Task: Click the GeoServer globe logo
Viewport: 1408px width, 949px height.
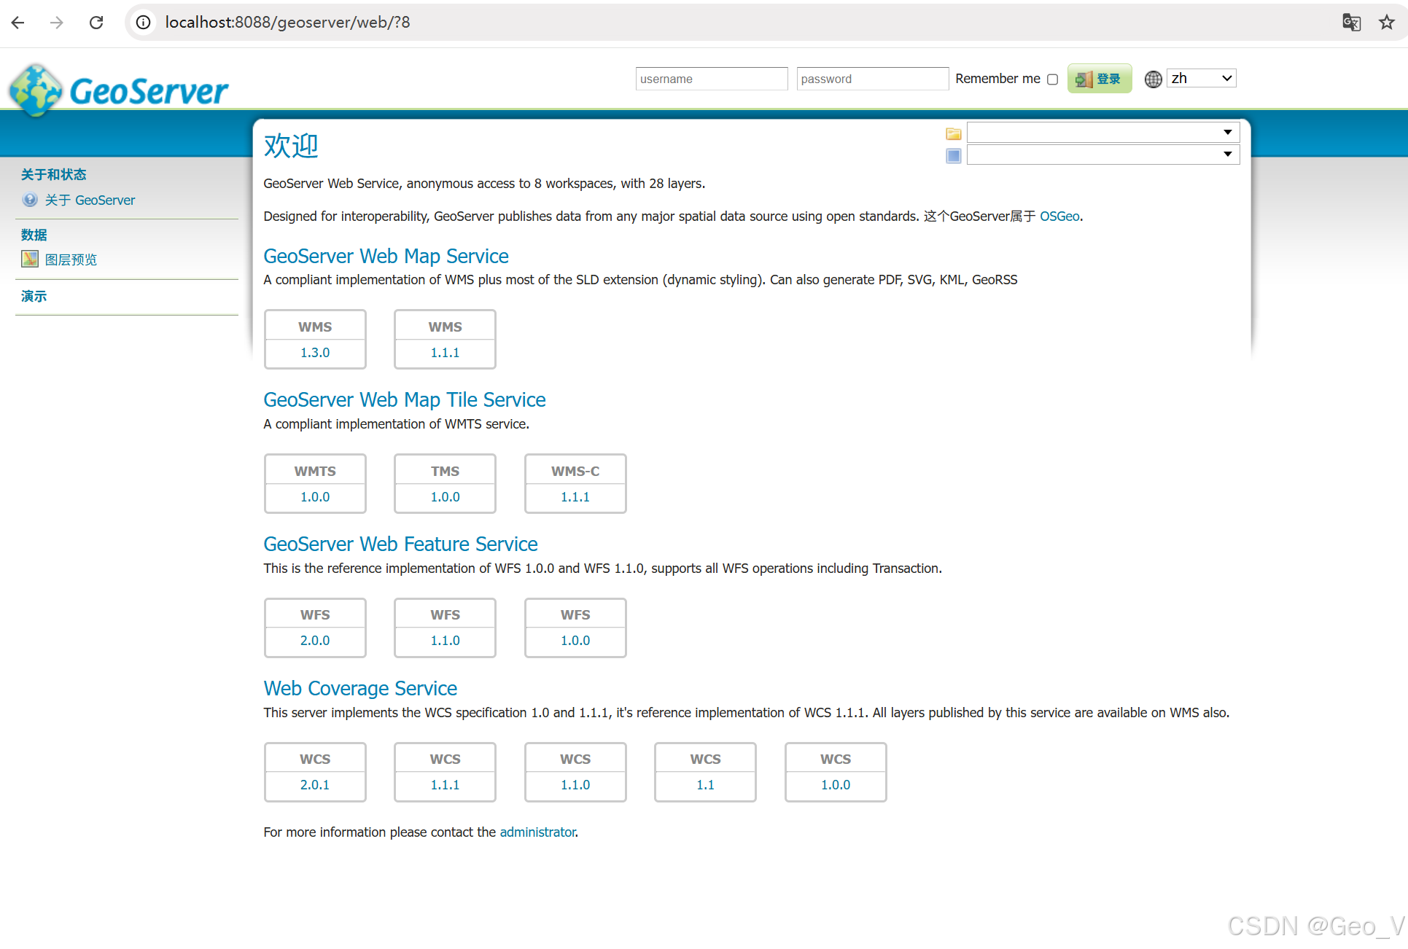Action: [x=34, y=90]
